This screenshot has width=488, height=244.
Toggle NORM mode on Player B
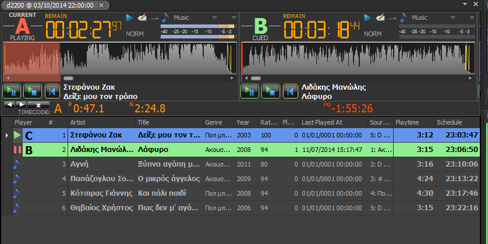tap(373, 34)
